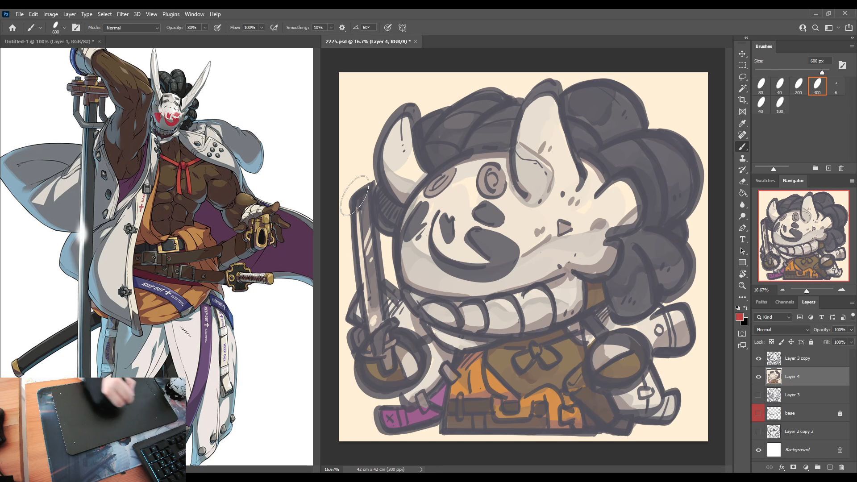Create a new layer
The image size is (857, 482).
(x=830, y=467)
